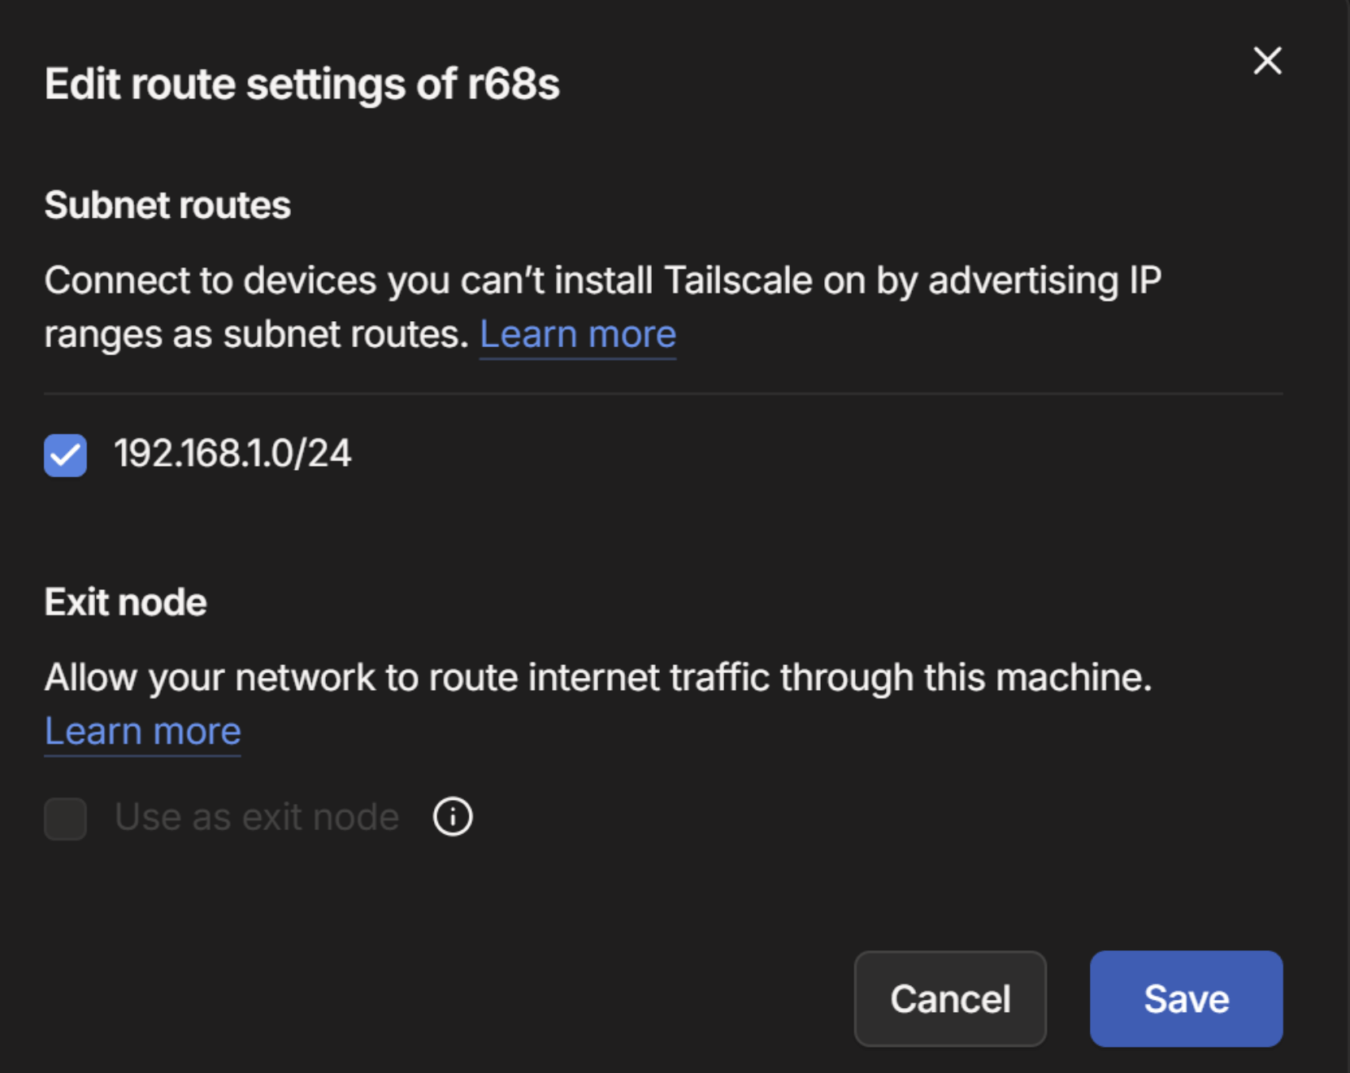Cancel editing route settings
The image size is (1350, 1073).
pos(950,998)
